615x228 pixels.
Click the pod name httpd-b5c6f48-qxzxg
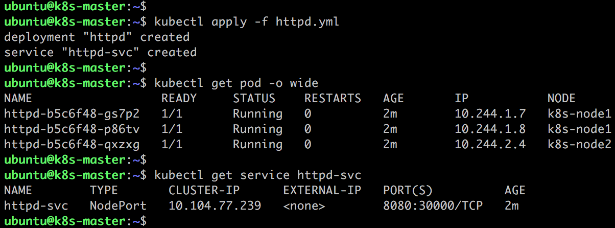click(72, 145)
